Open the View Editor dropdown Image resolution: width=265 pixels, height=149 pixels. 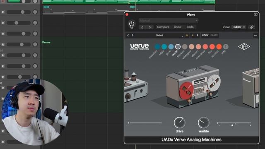point(238,27)
